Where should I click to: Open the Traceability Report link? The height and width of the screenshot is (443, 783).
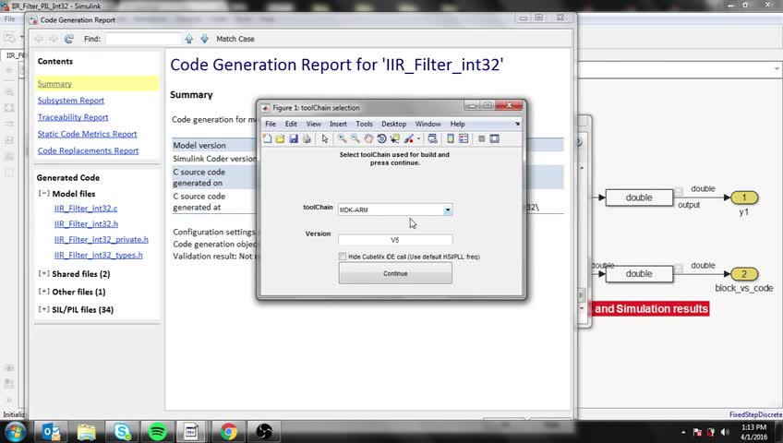point(73,117)
